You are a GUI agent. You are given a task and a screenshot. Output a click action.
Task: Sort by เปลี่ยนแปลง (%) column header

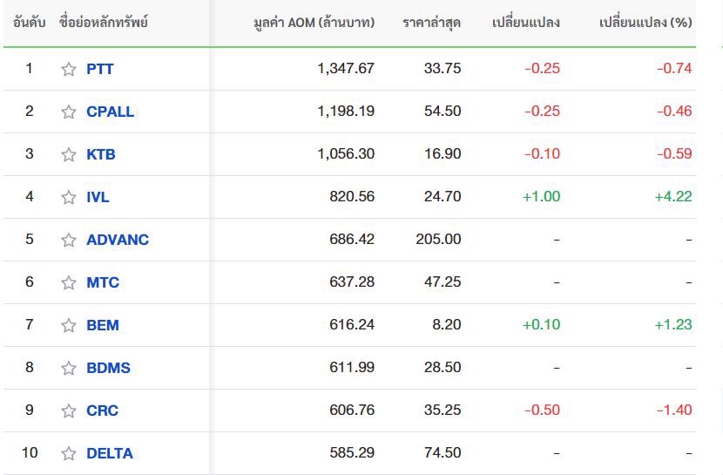tap(645, 22)
